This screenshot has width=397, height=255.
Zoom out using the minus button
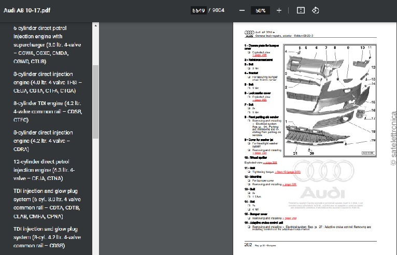click(242, 10)
